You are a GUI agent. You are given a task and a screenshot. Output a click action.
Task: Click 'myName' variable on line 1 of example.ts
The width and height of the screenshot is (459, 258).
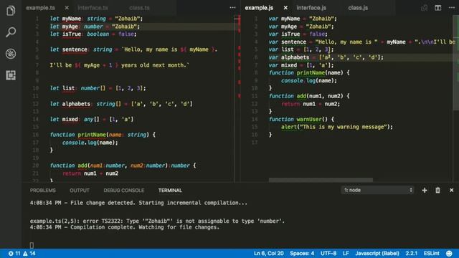72,19
